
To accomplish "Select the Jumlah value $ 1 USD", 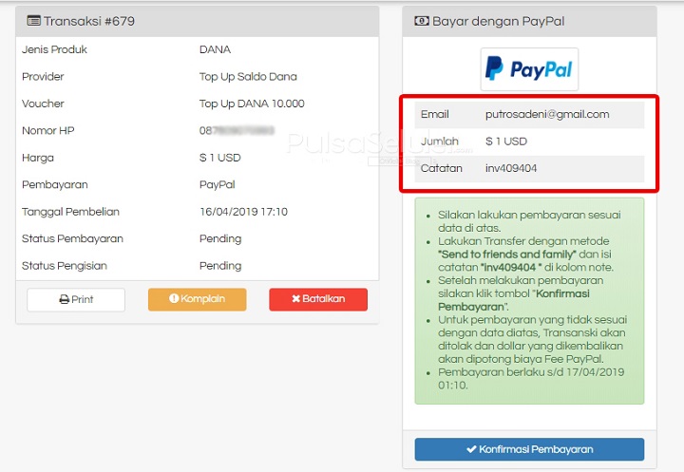I will point(506,142).
